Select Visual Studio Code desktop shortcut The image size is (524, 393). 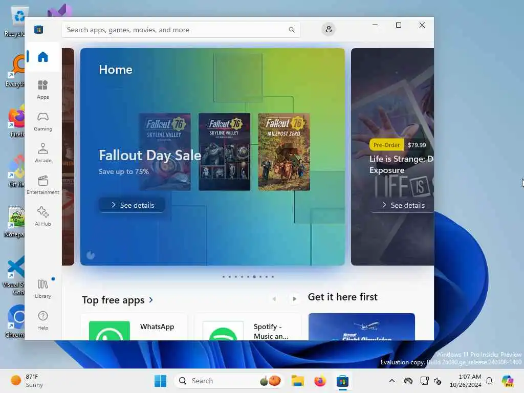(14, 275)
